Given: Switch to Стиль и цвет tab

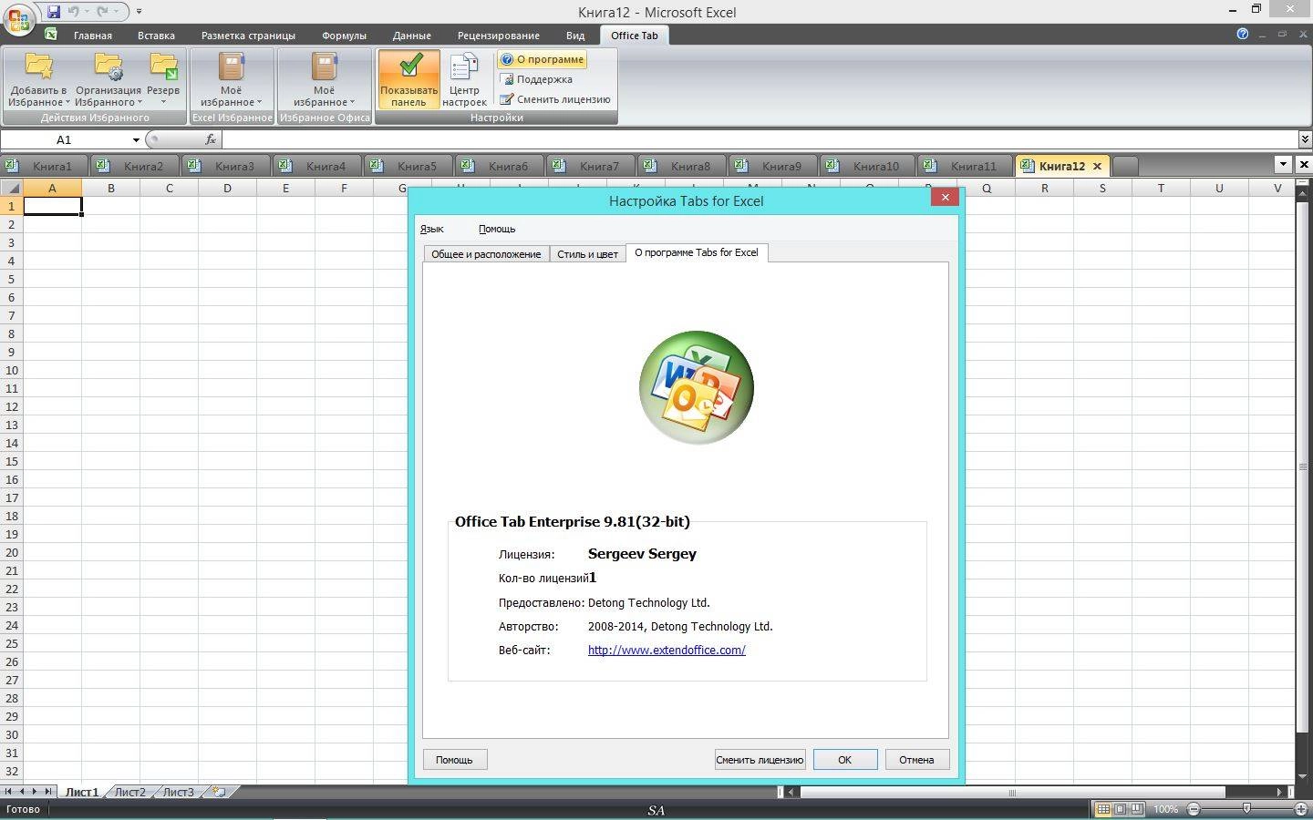Looking at the screenshot, I should pyautogui.click(x=587, y=254).
